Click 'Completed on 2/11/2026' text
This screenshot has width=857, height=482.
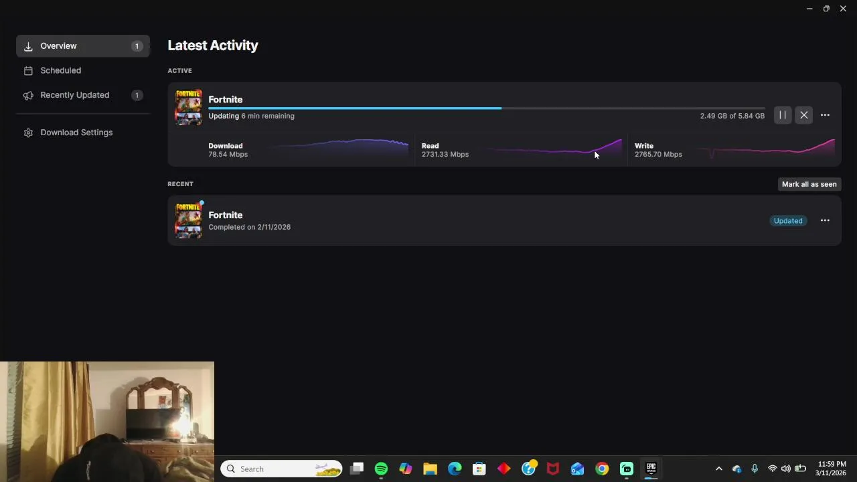pos(249,227)
